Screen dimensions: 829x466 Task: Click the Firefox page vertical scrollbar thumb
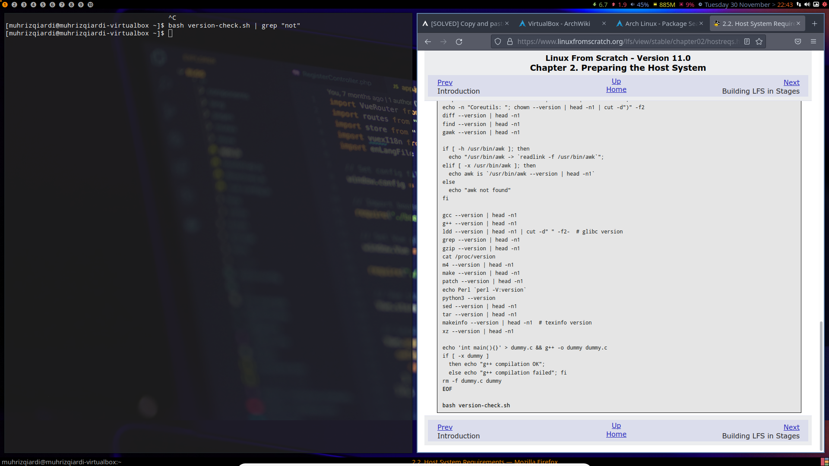point(821,385)
